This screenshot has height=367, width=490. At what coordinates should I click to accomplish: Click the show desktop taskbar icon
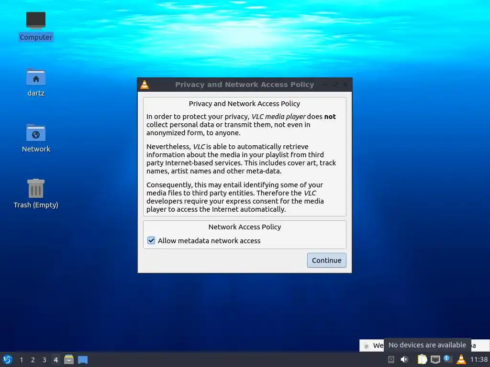(83, 360)
